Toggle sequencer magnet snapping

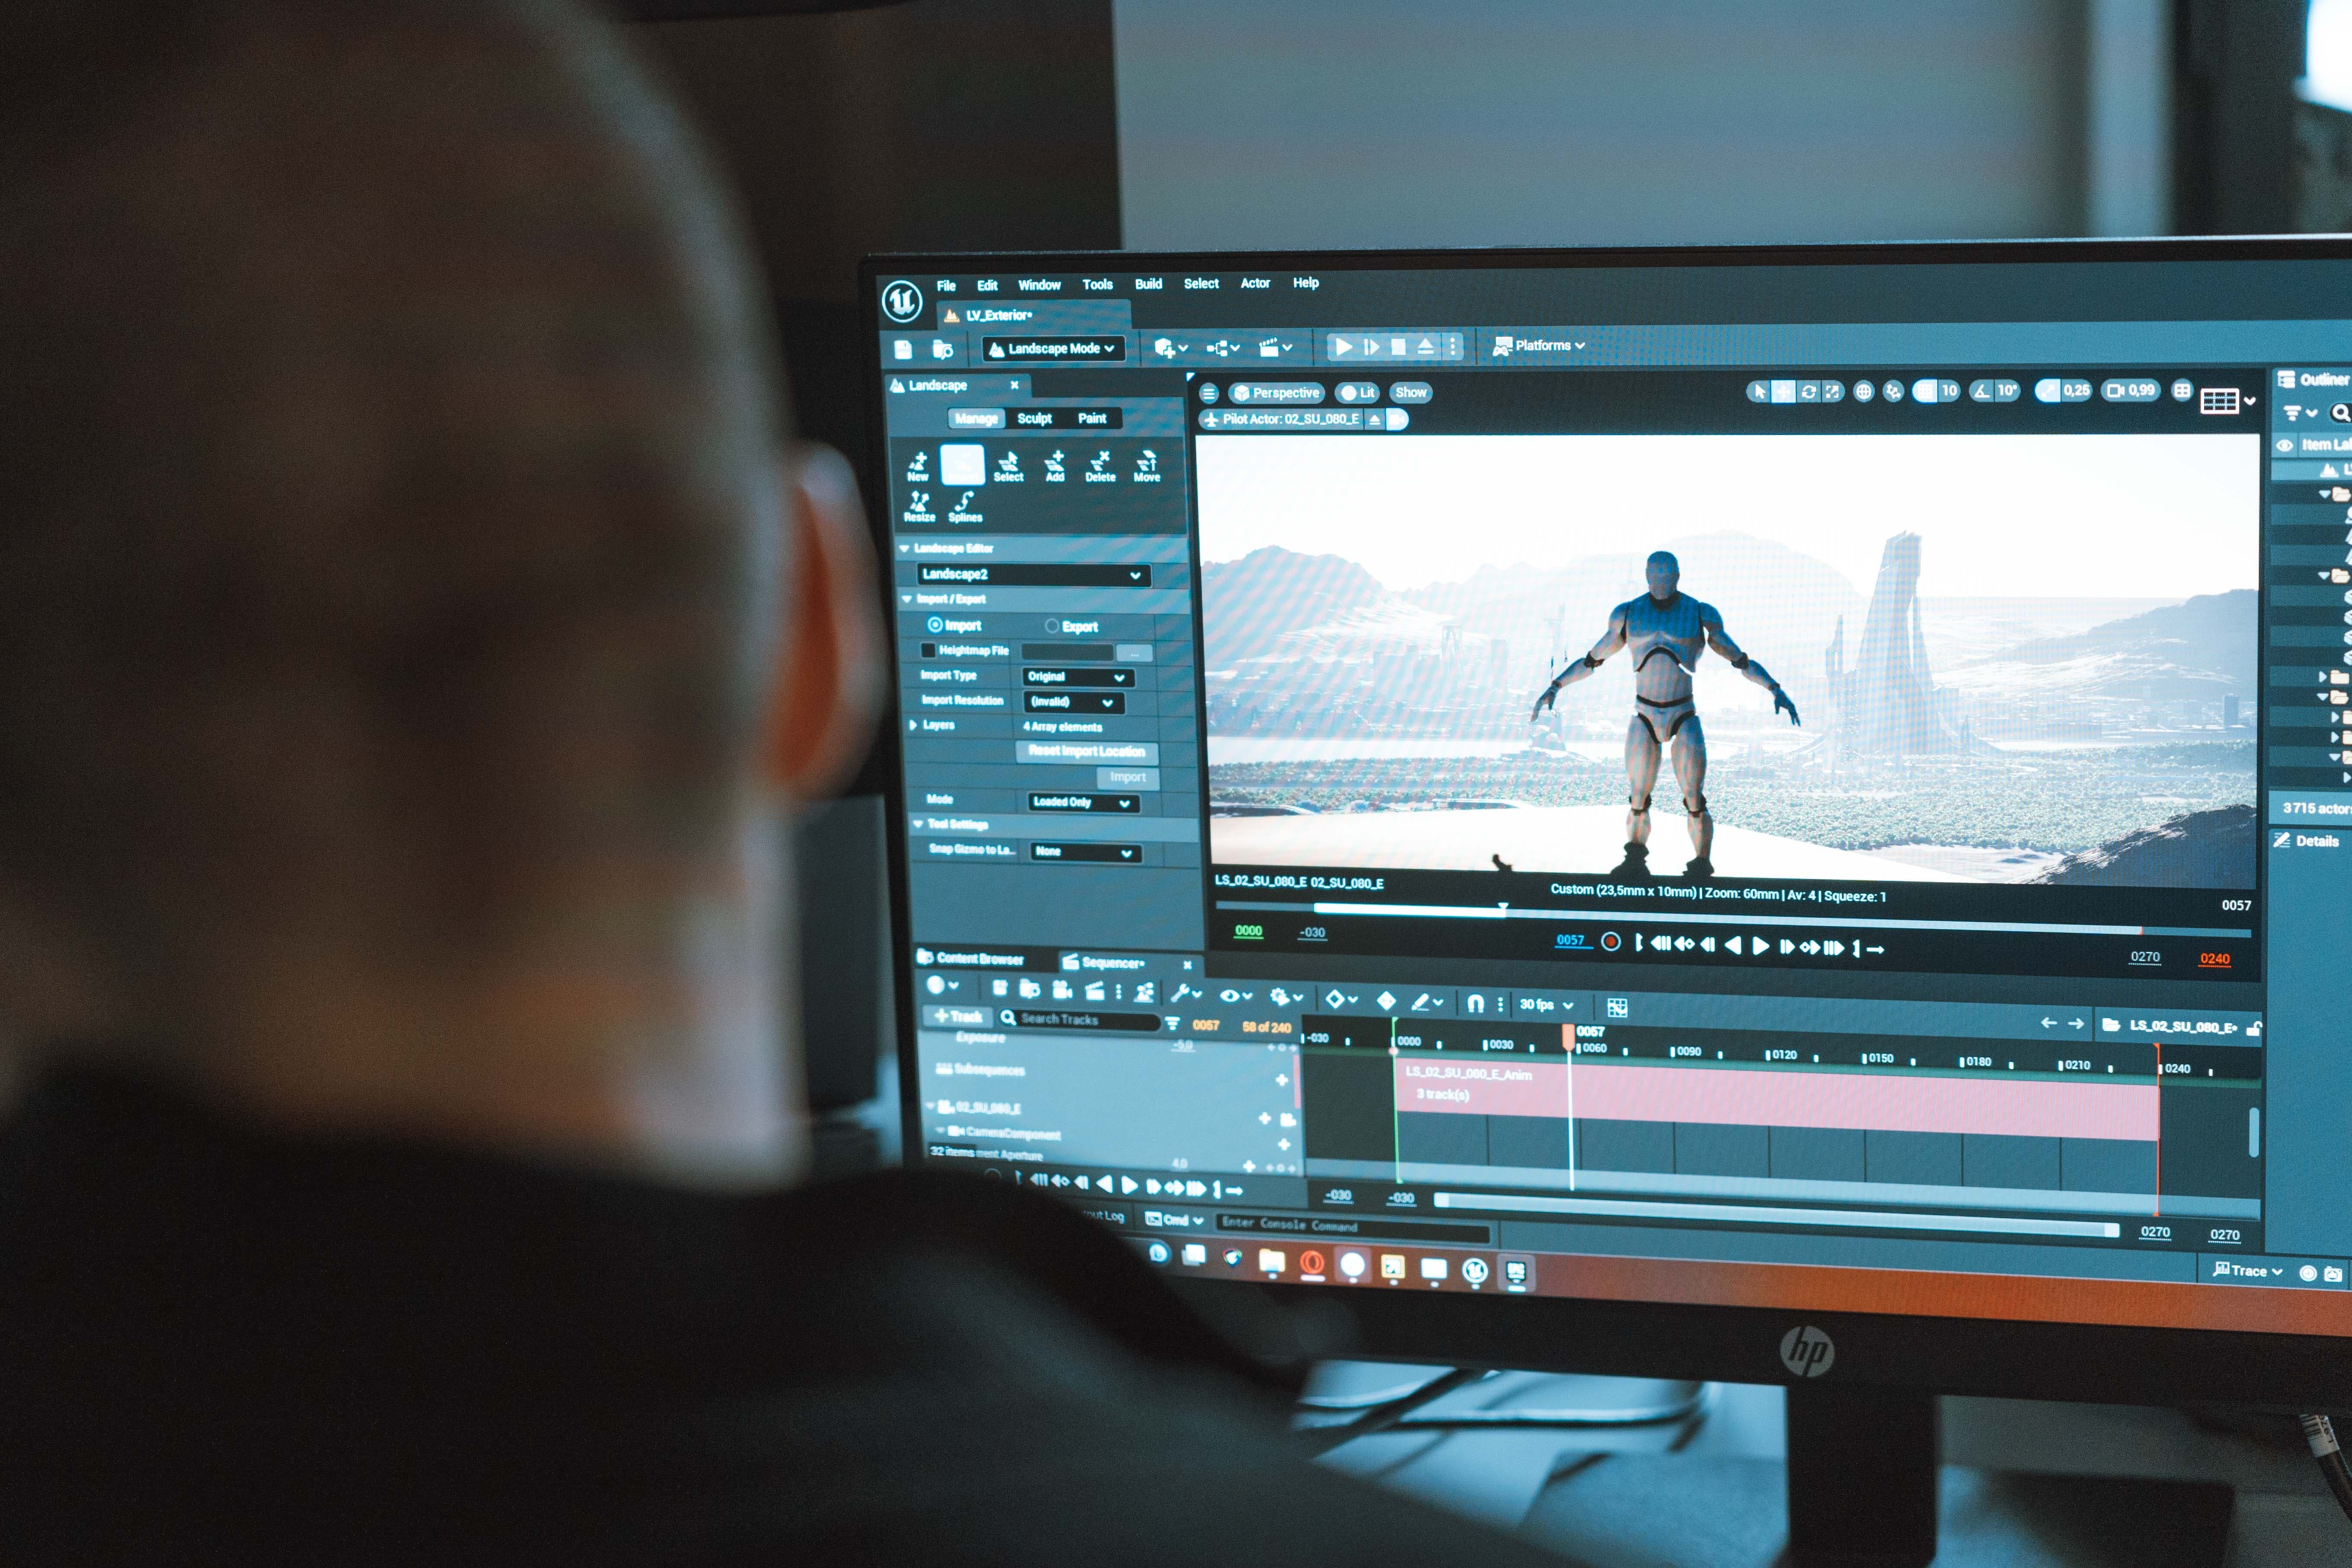[1475, 1003]
